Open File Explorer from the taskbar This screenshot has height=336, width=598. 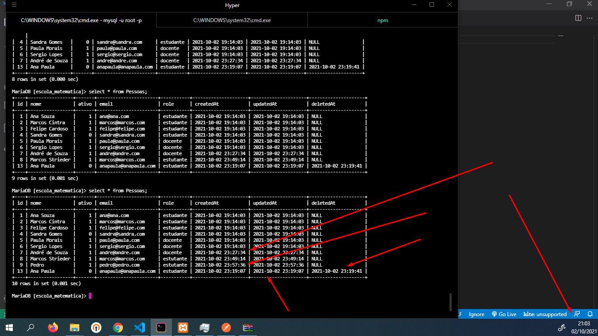tap(74, 328)
